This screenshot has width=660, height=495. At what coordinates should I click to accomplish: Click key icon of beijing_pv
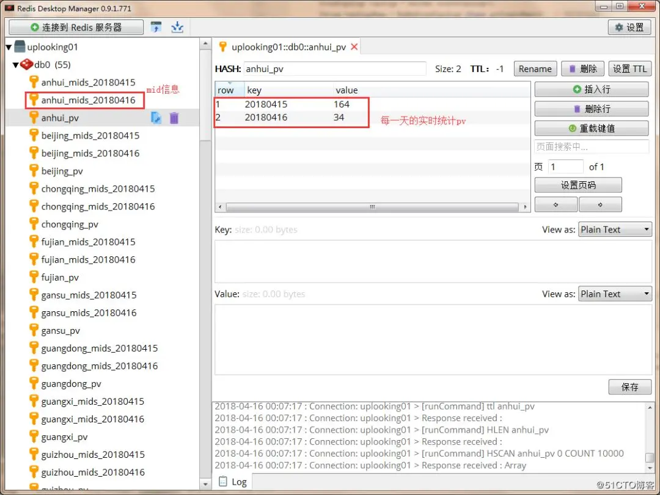pyautogui.click(x=34, y=170)
